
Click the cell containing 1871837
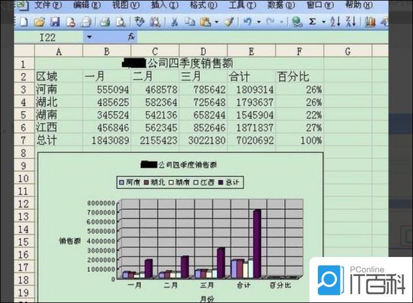pos(251,127)
